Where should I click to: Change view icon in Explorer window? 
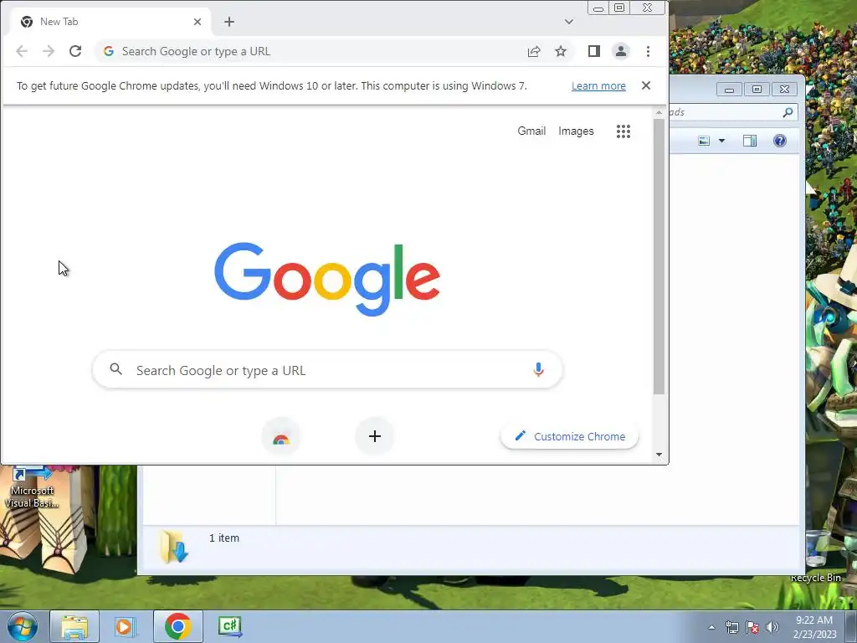click(704, 141)
